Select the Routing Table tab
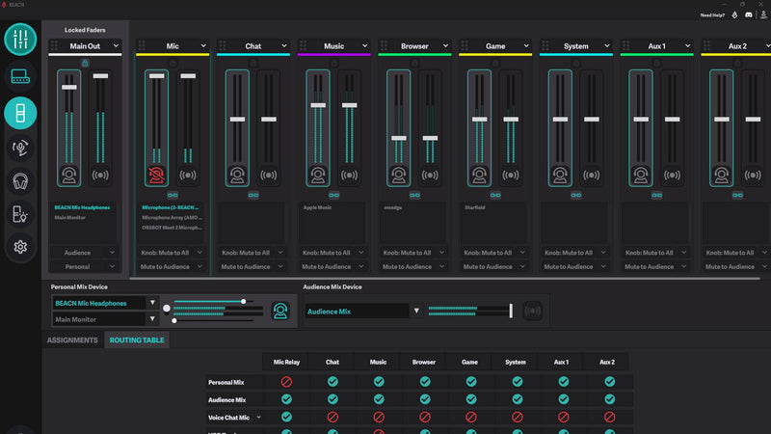 pyautogui.click(x=137, y=340)
